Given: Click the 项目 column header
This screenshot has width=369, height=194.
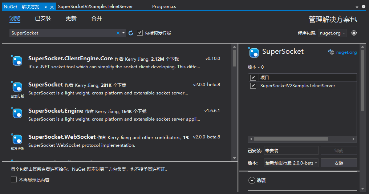Looking at the screenshot, I should click(265, 77).
